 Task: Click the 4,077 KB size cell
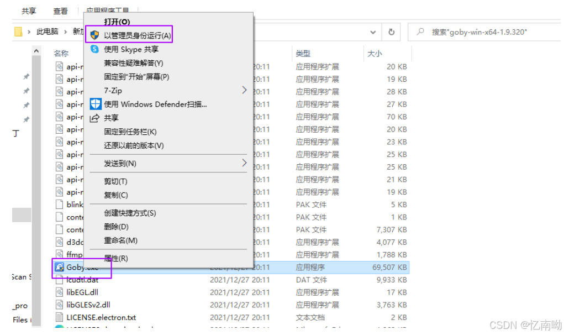392,242
